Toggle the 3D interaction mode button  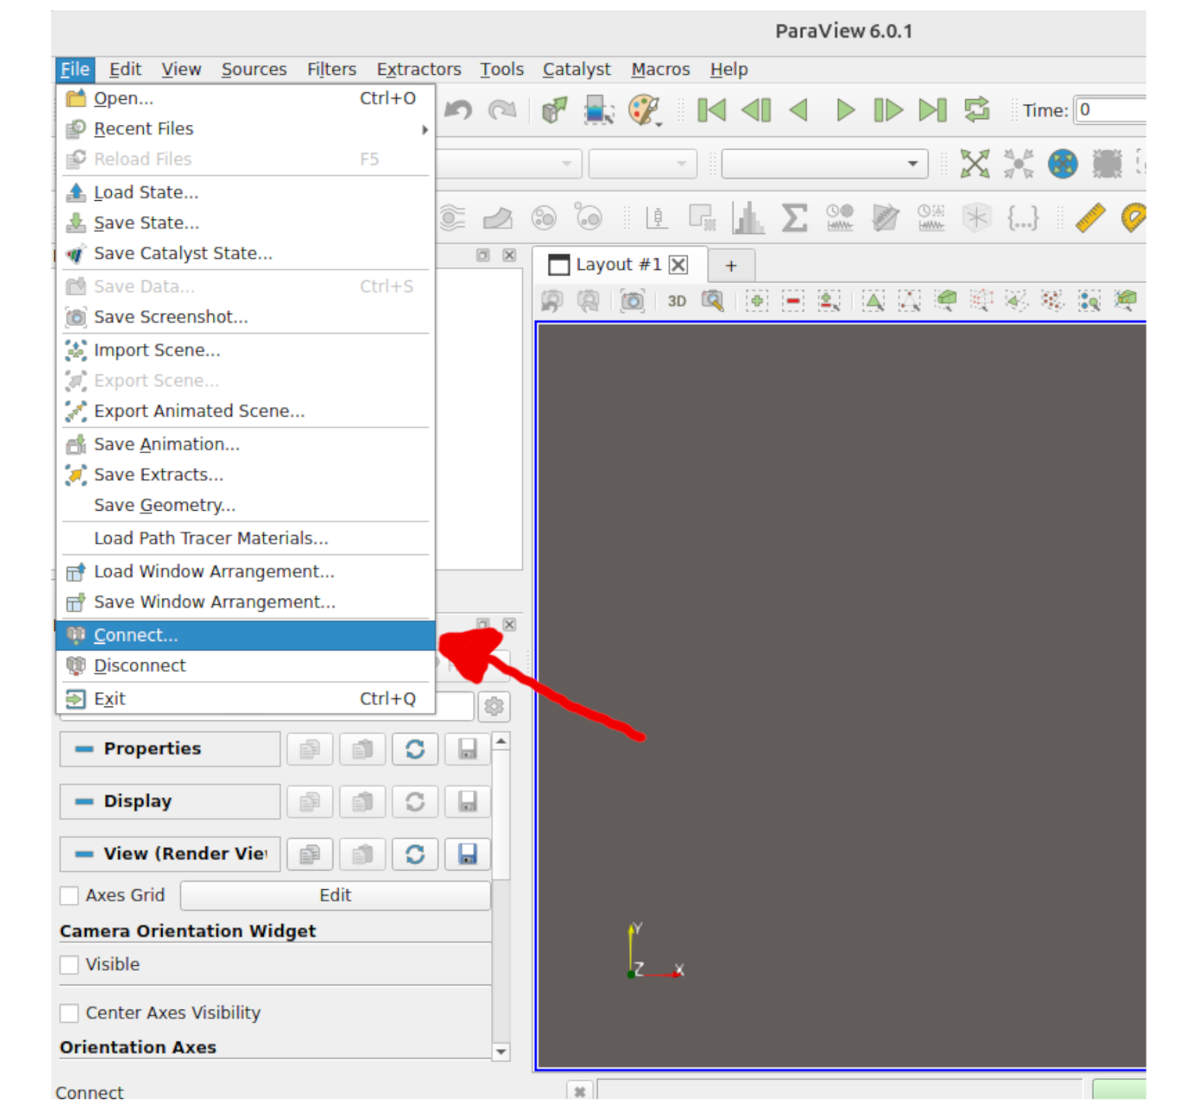(676, 301)
